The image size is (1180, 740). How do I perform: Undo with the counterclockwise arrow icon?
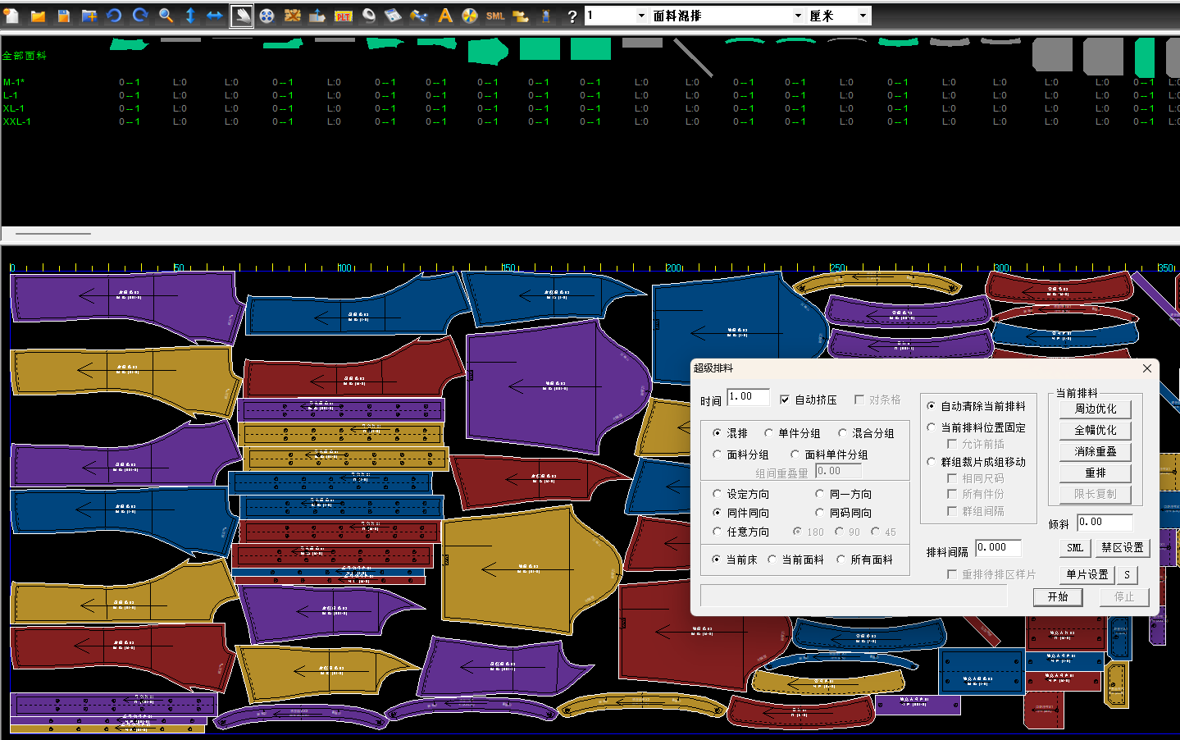[x=114, y=16]
